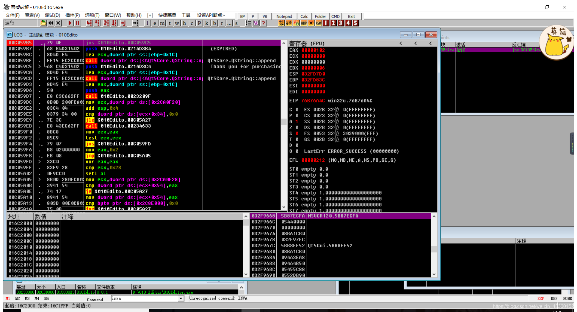This screenshot has height=312, width=577.
Task: Open Call stack with 'k' button
Action: pyautogui.click(x=207, y=23)
